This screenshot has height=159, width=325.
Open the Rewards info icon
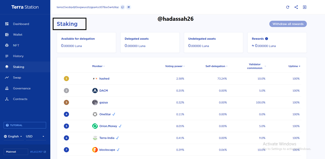[x=267, y=39]
